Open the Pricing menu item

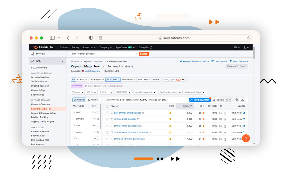point(75,47)
